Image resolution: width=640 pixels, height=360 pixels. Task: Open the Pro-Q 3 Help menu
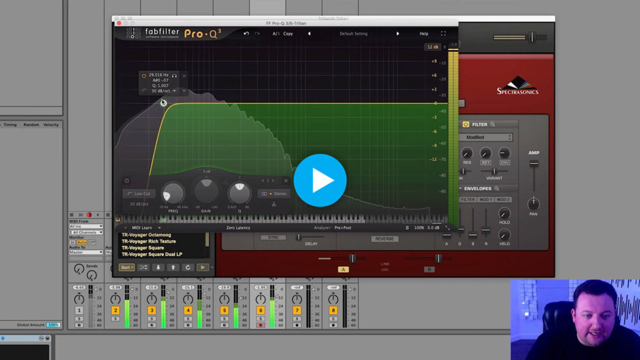424,34
